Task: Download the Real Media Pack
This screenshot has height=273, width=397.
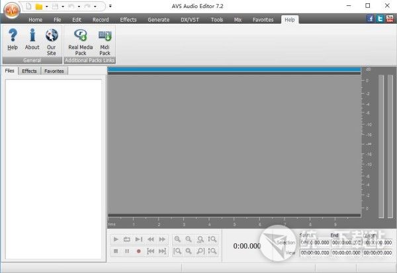Action: (81, 42)
